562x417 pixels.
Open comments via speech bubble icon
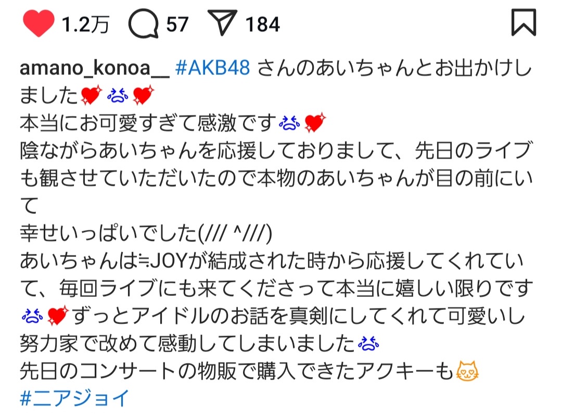pos(144,23)
